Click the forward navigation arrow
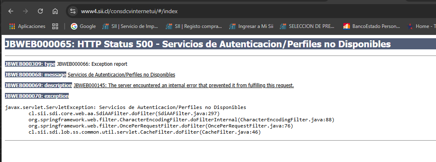 (x=25, y=11)
